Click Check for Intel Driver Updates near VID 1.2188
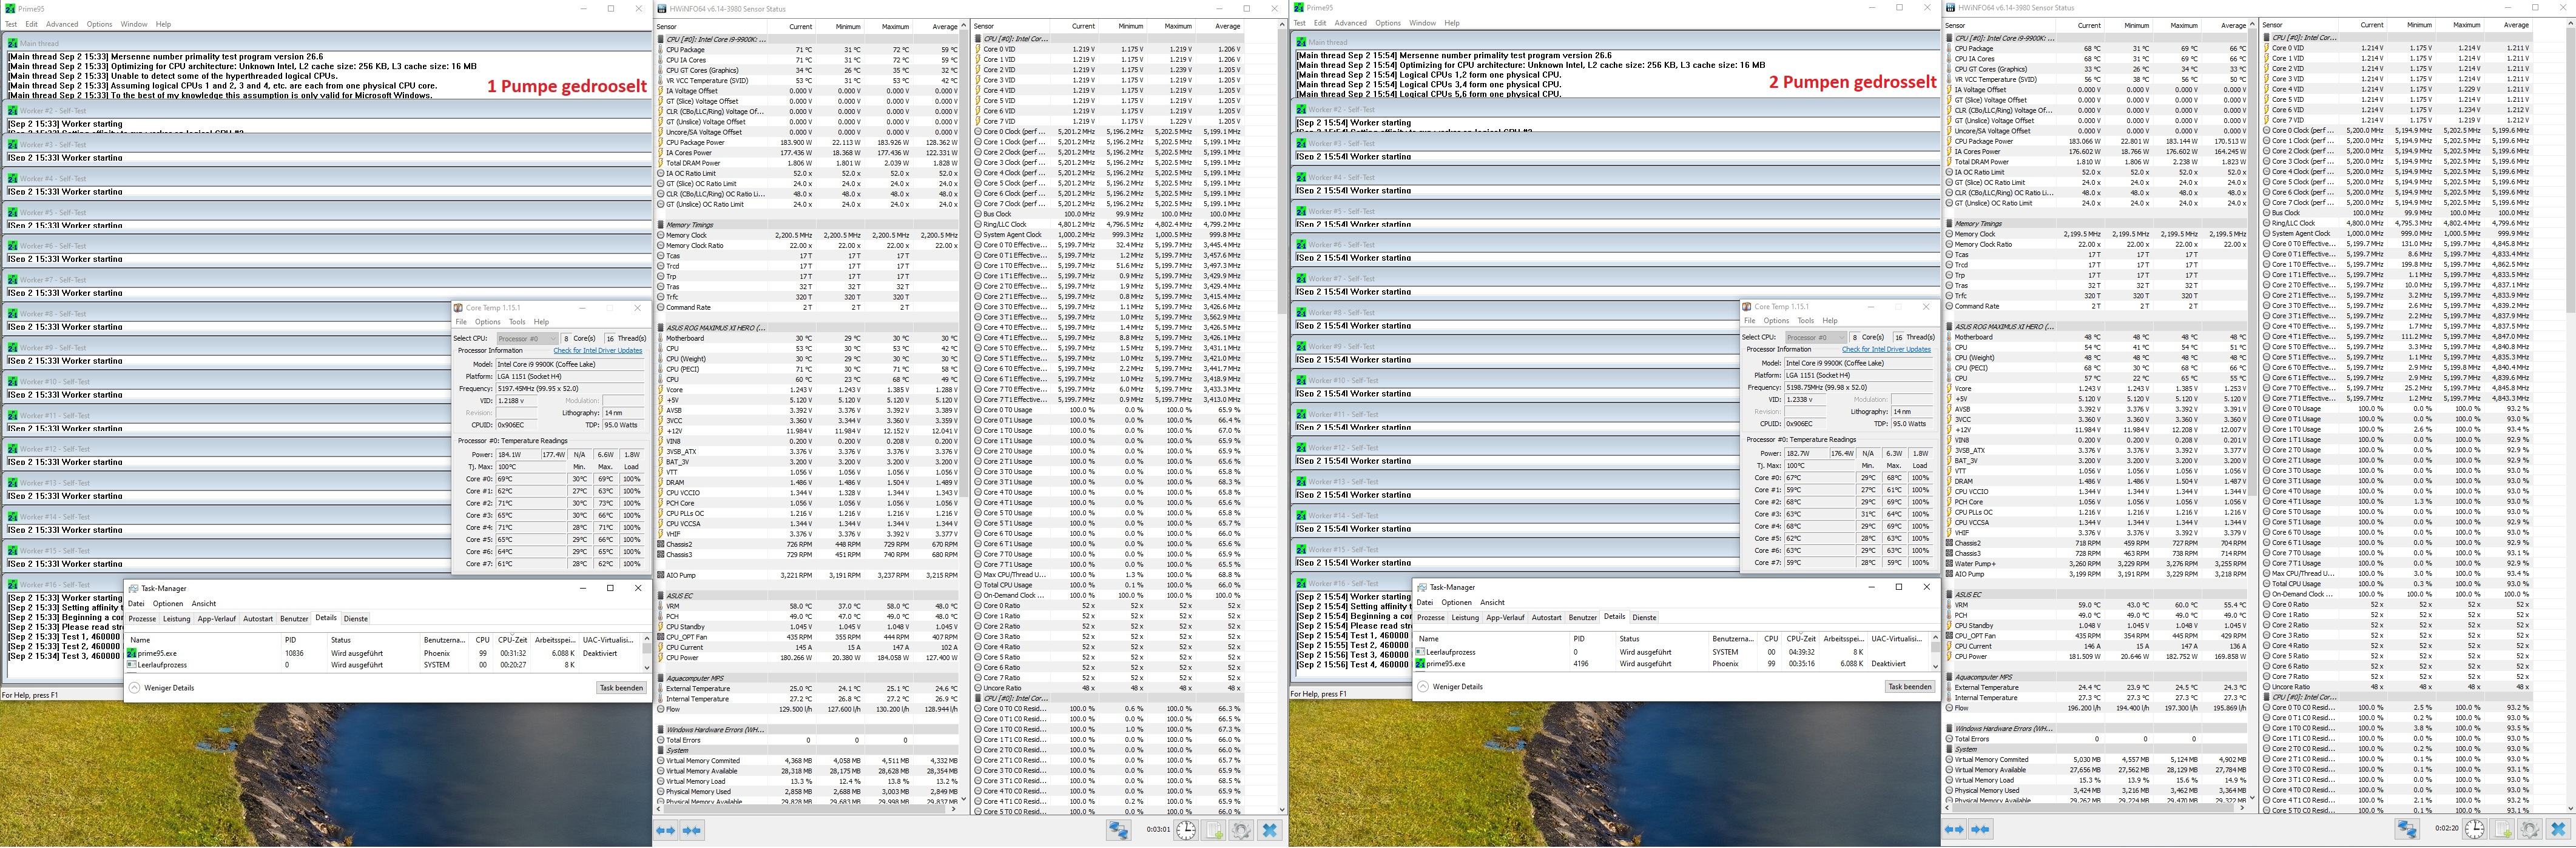This screenshot has width=2576, height=848. (x=598, y=350)
